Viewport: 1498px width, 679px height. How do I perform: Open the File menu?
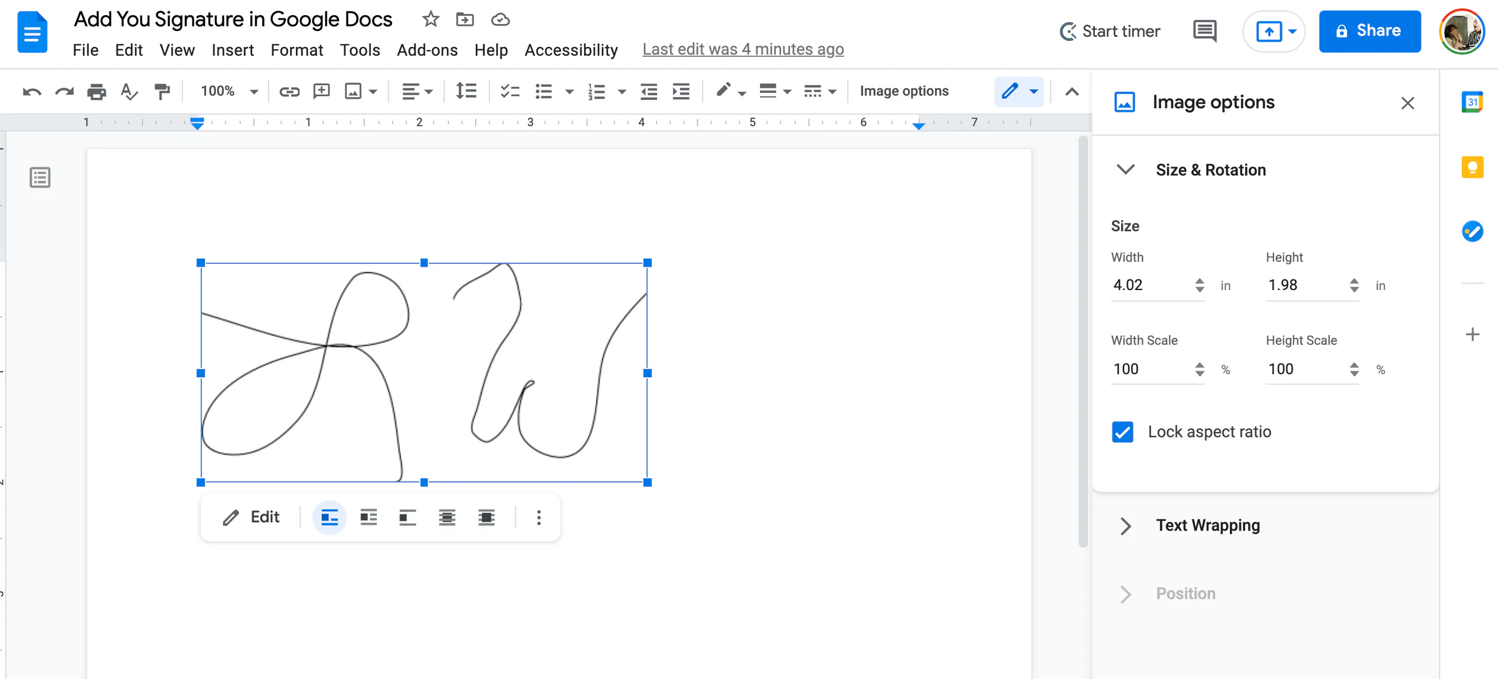click(x=85, y=50)
